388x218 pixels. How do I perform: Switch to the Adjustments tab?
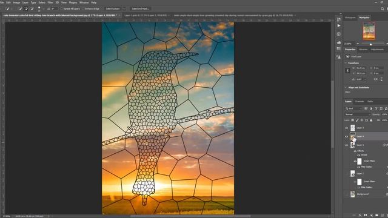(377, 50)
